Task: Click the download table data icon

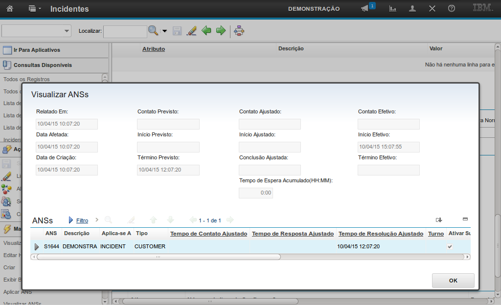Action: [x=439, y=220]
